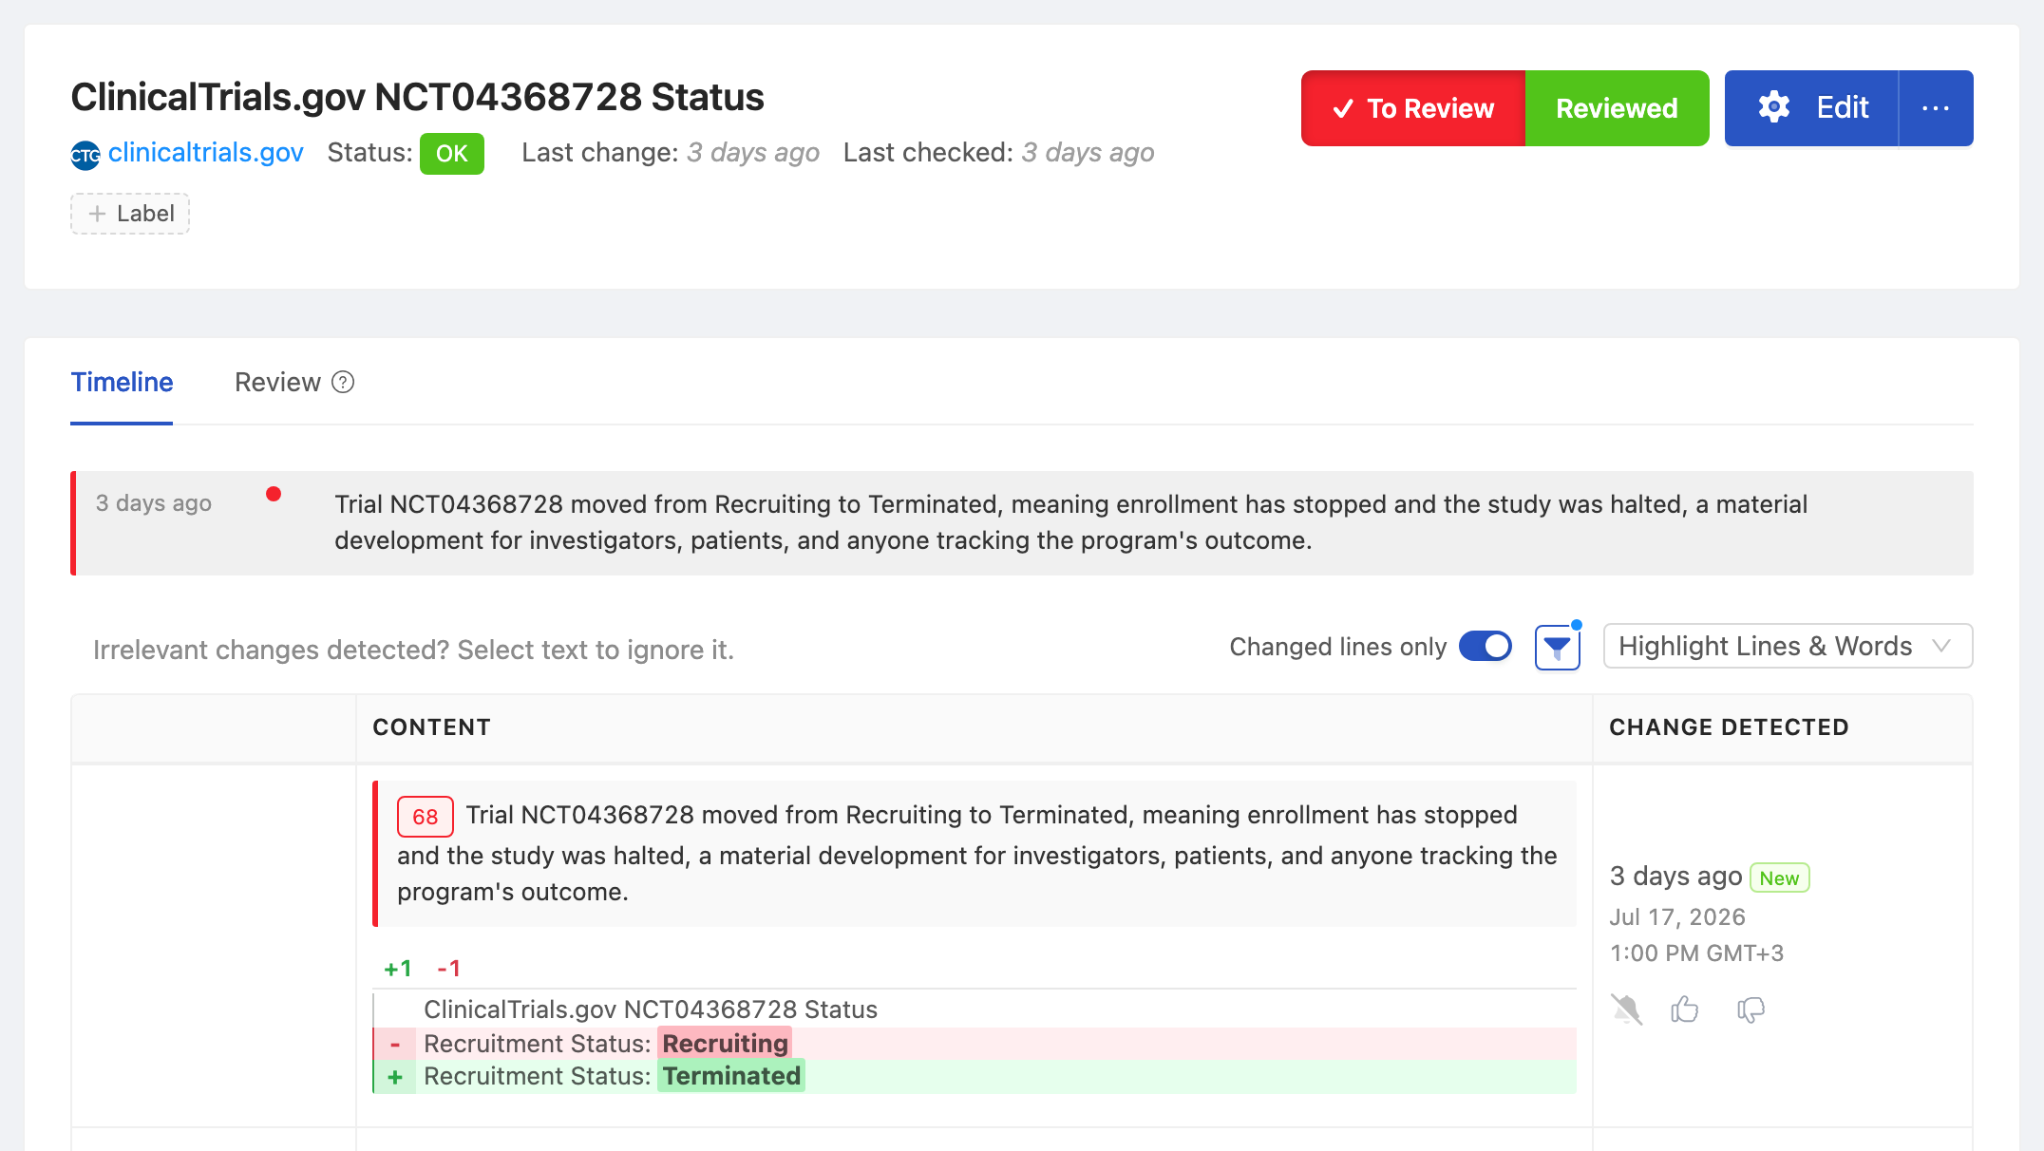Click the removed word Recruiting in diff
The width and height of the screenshot is (2044, 1151).
pyautogui.click(x=725, y=1043)
